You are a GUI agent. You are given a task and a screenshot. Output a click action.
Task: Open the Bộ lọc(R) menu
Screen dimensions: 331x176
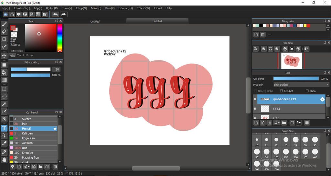pyautogui.click(x=52, y=8)
